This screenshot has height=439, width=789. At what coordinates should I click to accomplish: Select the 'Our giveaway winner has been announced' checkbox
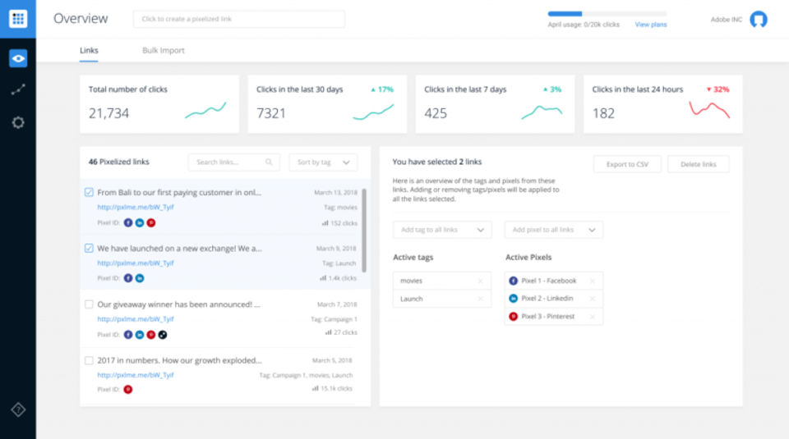[89, 304]
